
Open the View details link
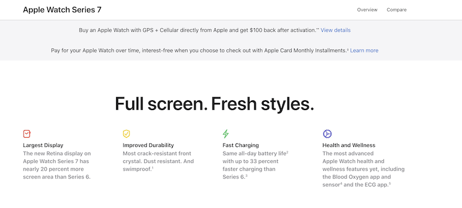336,31
